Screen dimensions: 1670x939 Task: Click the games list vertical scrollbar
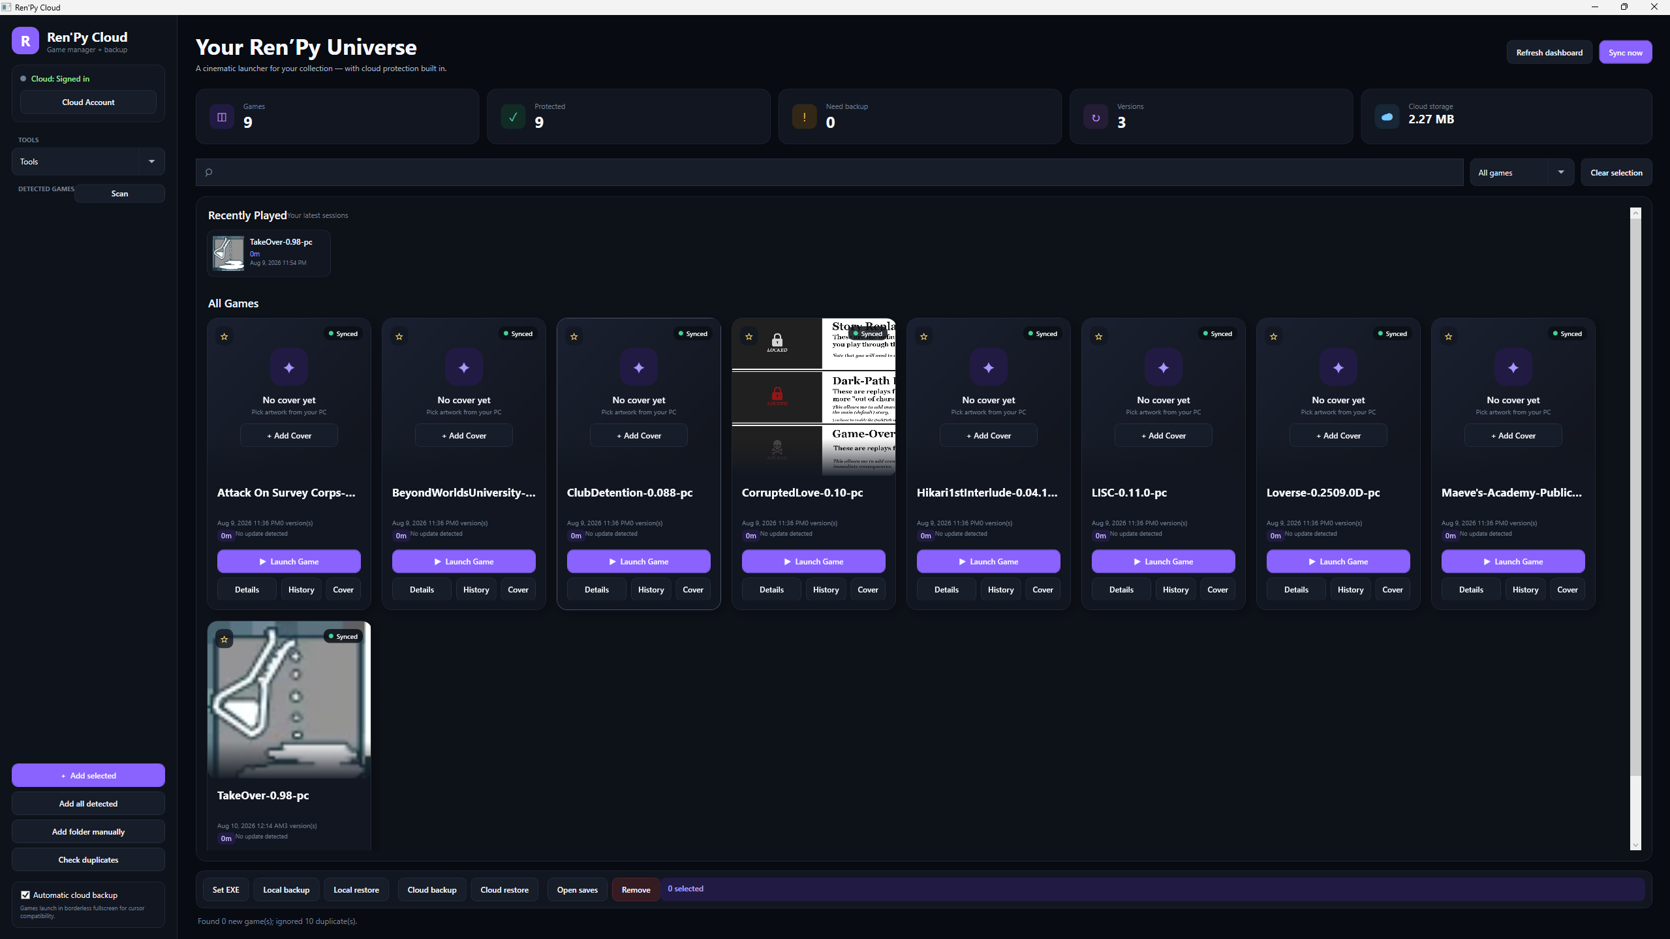(x=1635, y=496)
